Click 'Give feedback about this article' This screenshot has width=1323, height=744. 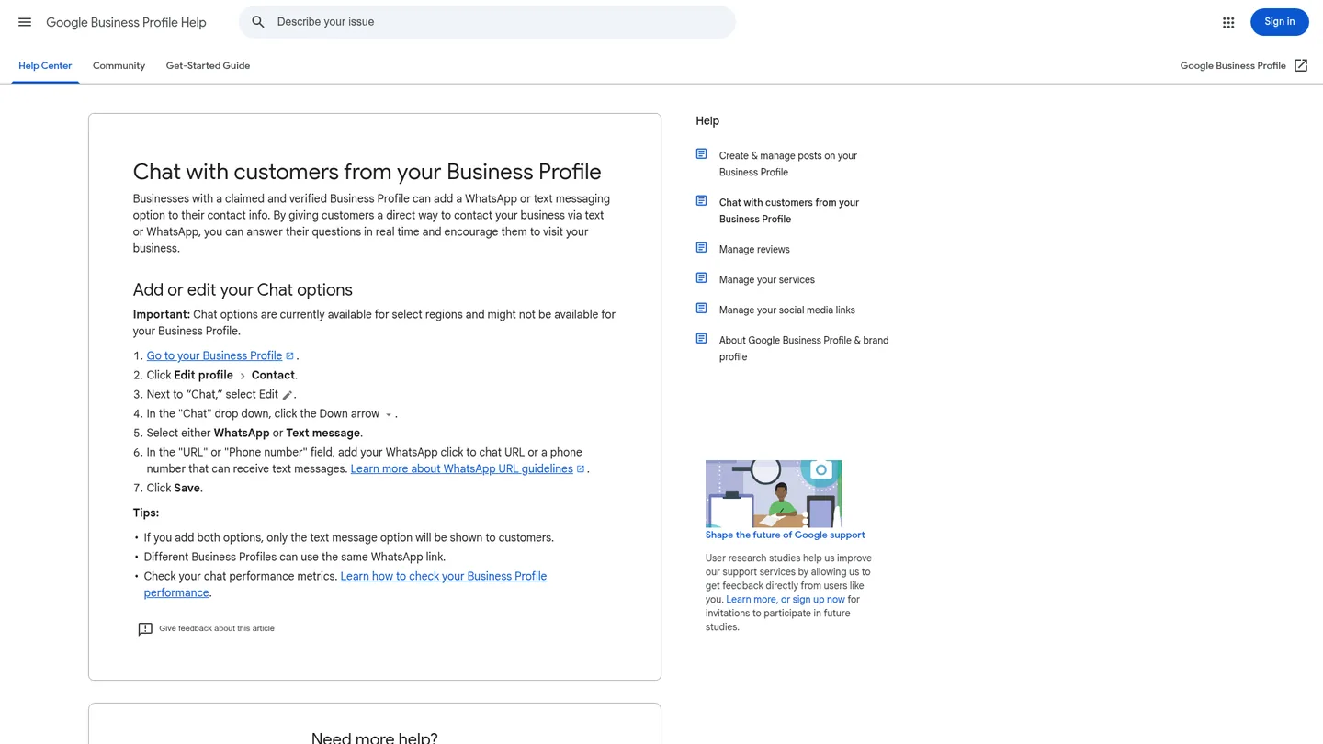217,628
